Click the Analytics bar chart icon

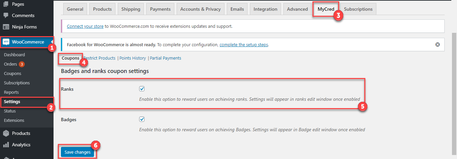pyautogui.click(x=6, y=145)
